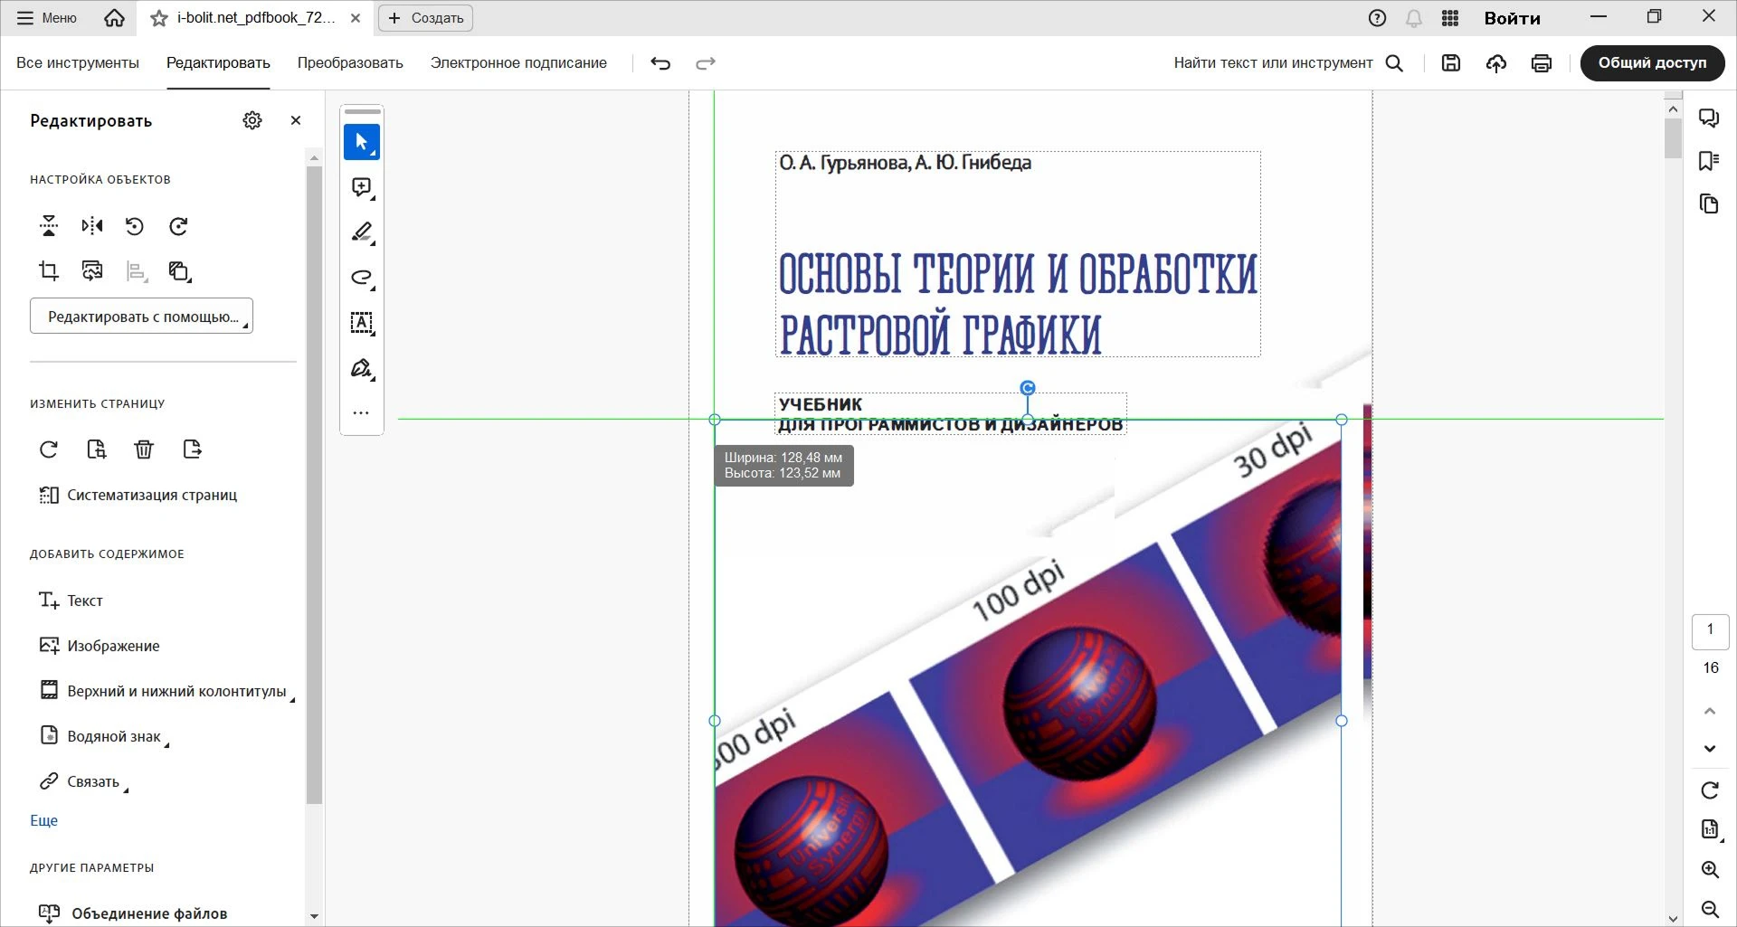Click the "Общий доступ" share button
This screenshot has height=927, width=1737.
(1652, 63)
